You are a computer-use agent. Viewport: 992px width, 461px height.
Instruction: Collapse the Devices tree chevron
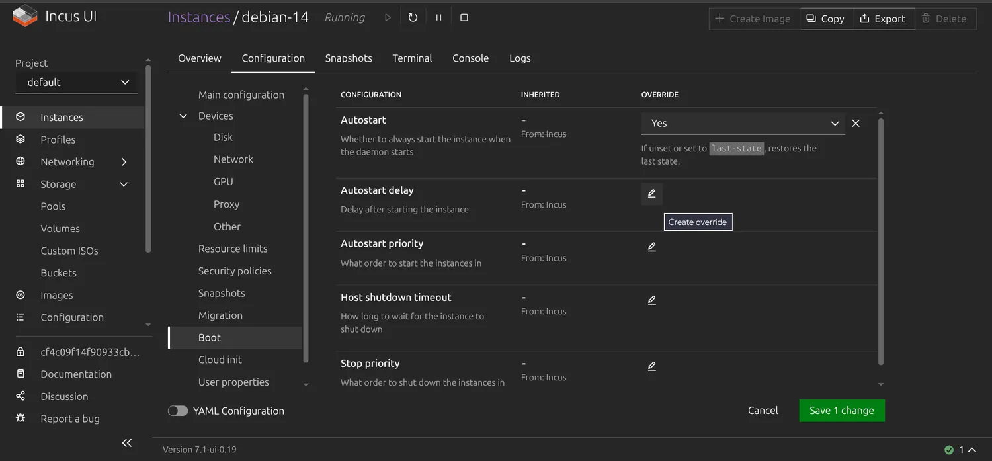click(x=183, y=116)
